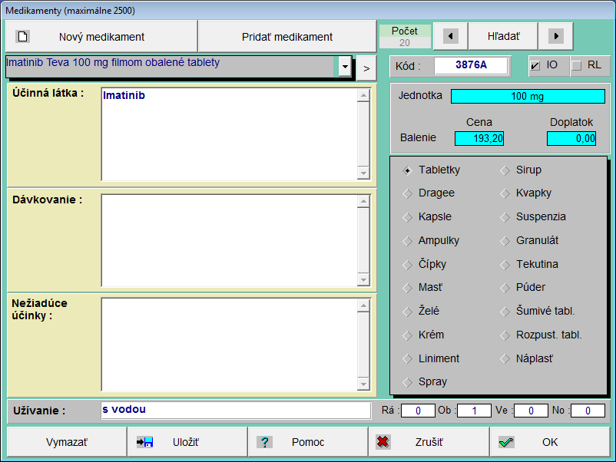
Task: Toggle the IO checkbox
Action: (535, 65)
